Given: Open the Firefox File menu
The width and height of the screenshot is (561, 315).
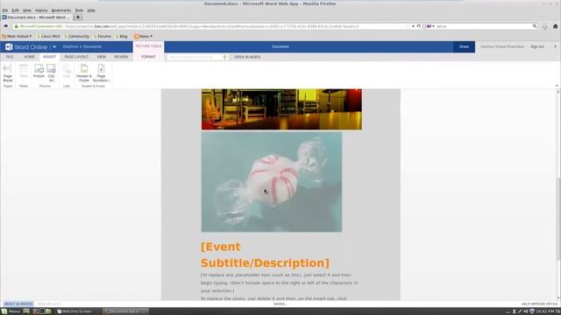Looking at the screenshot, I should (5, 10).
